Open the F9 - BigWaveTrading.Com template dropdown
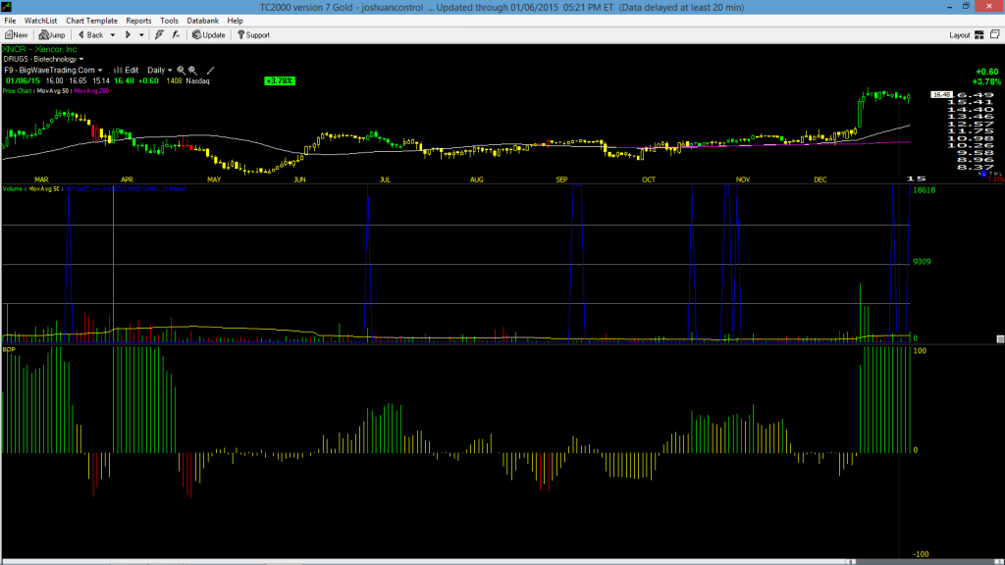The image size is (1005, 565). click(100, 71)
